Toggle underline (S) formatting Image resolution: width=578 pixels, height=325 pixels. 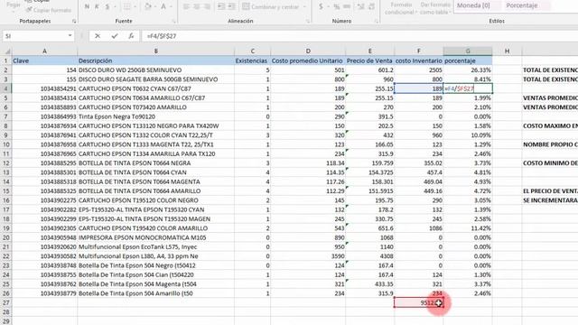(107, 6)
